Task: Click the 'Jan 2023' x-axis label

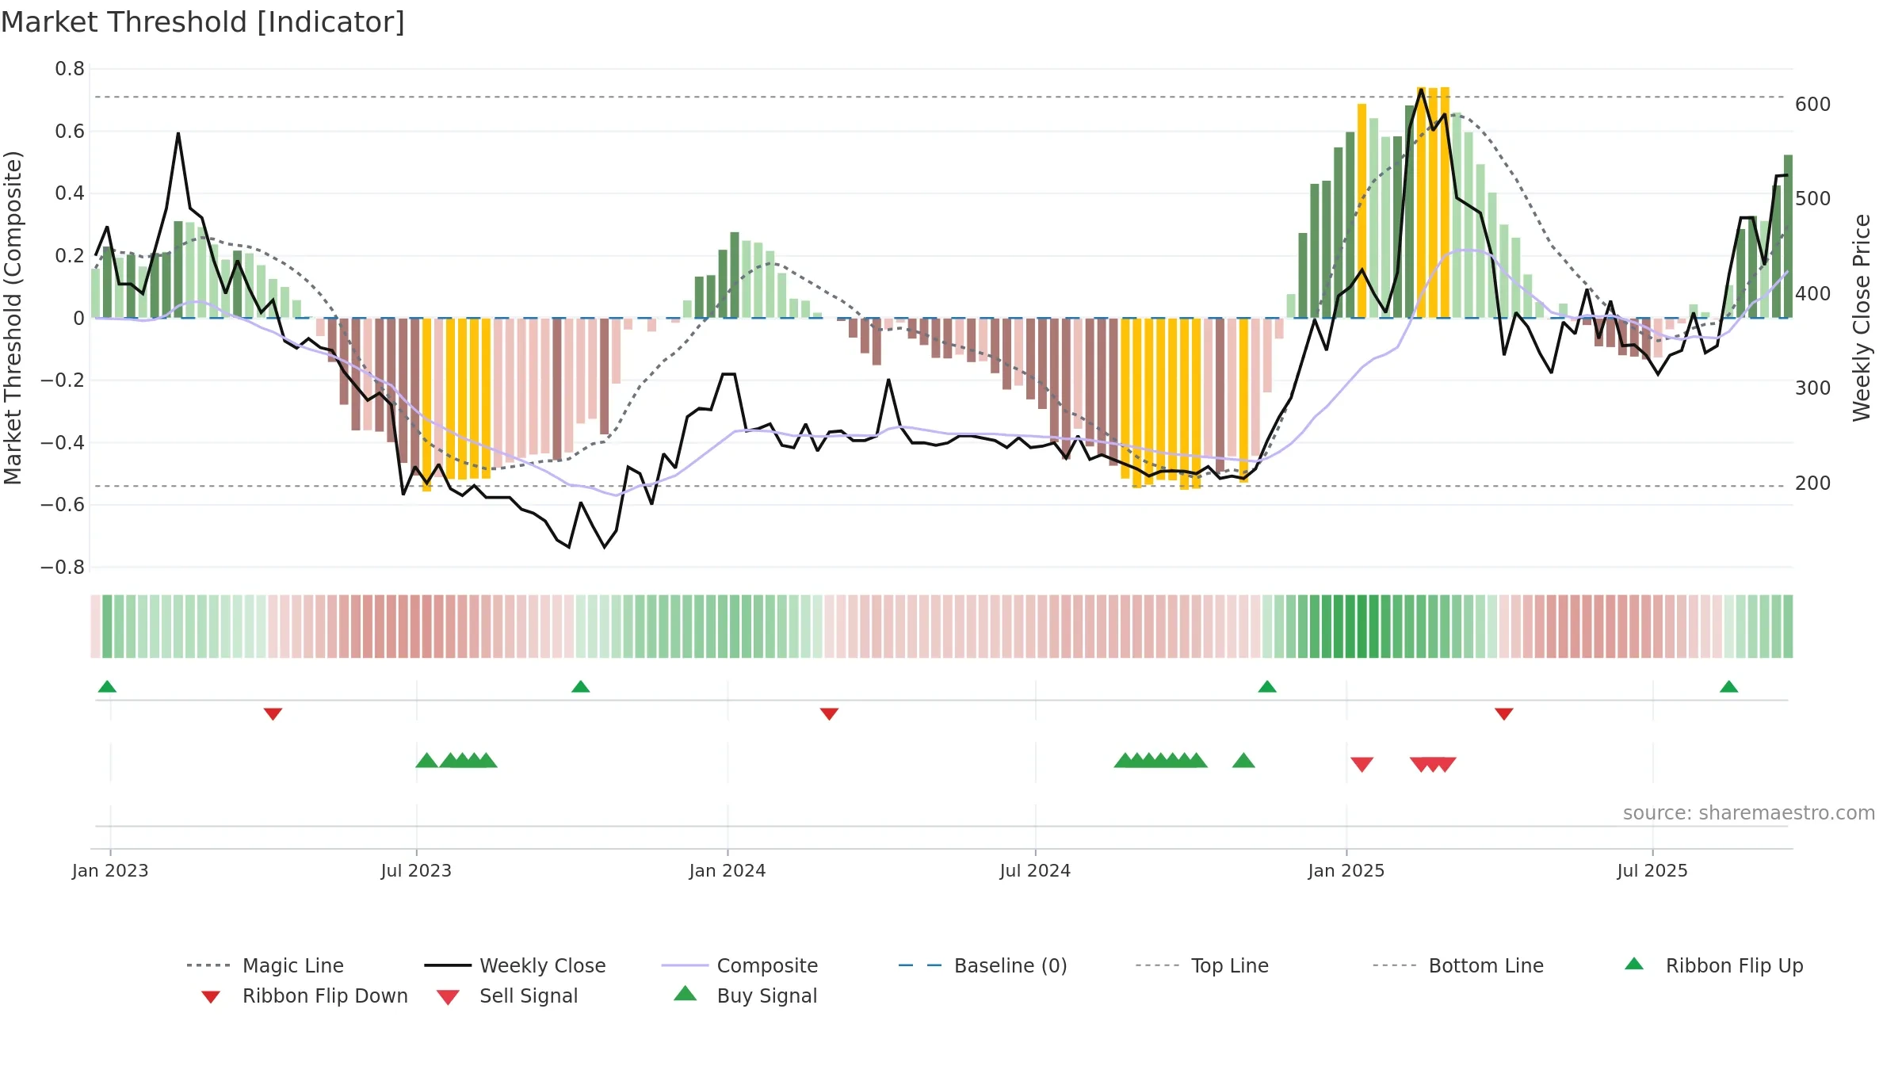Action: coord(110,870)
